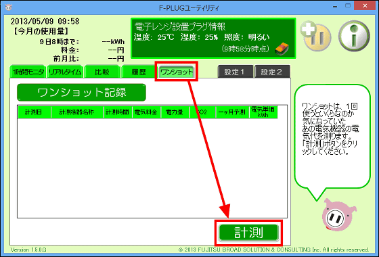Click the 計測機器名称 column header
This screenshot has height=257, width=379.
(x=77, y=112)
